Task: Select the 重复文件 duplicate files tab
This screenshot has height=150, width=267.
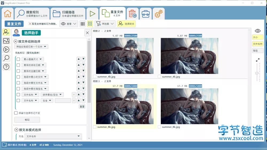Action: (x=113, y=13)
